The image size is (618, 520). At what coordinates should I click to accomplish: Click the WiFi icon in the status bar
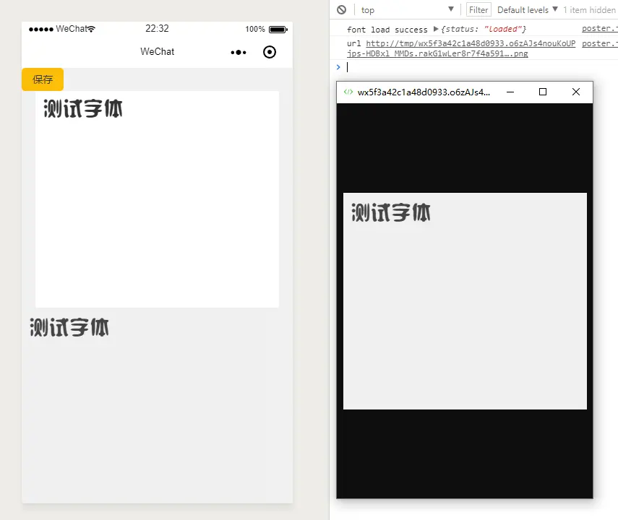point(90,29)
